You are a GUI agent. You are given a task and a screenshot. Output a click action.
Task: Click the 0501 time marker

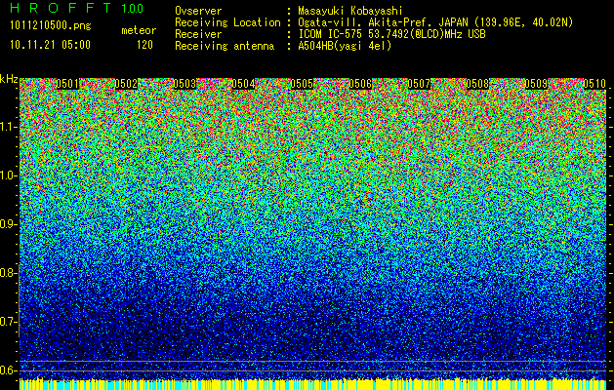[67, 84]
